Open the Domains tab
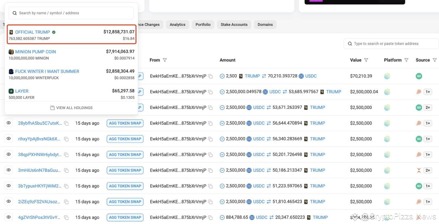The width and height of the screenshot is (439, 224). tap(265, 25)
